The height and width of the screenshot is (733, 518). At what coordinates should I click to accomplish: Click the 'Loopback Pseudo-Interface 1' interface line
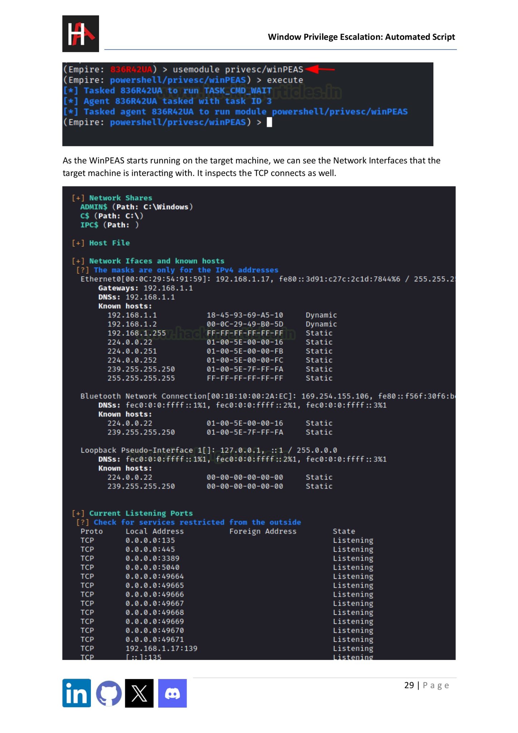coord(209,450)
